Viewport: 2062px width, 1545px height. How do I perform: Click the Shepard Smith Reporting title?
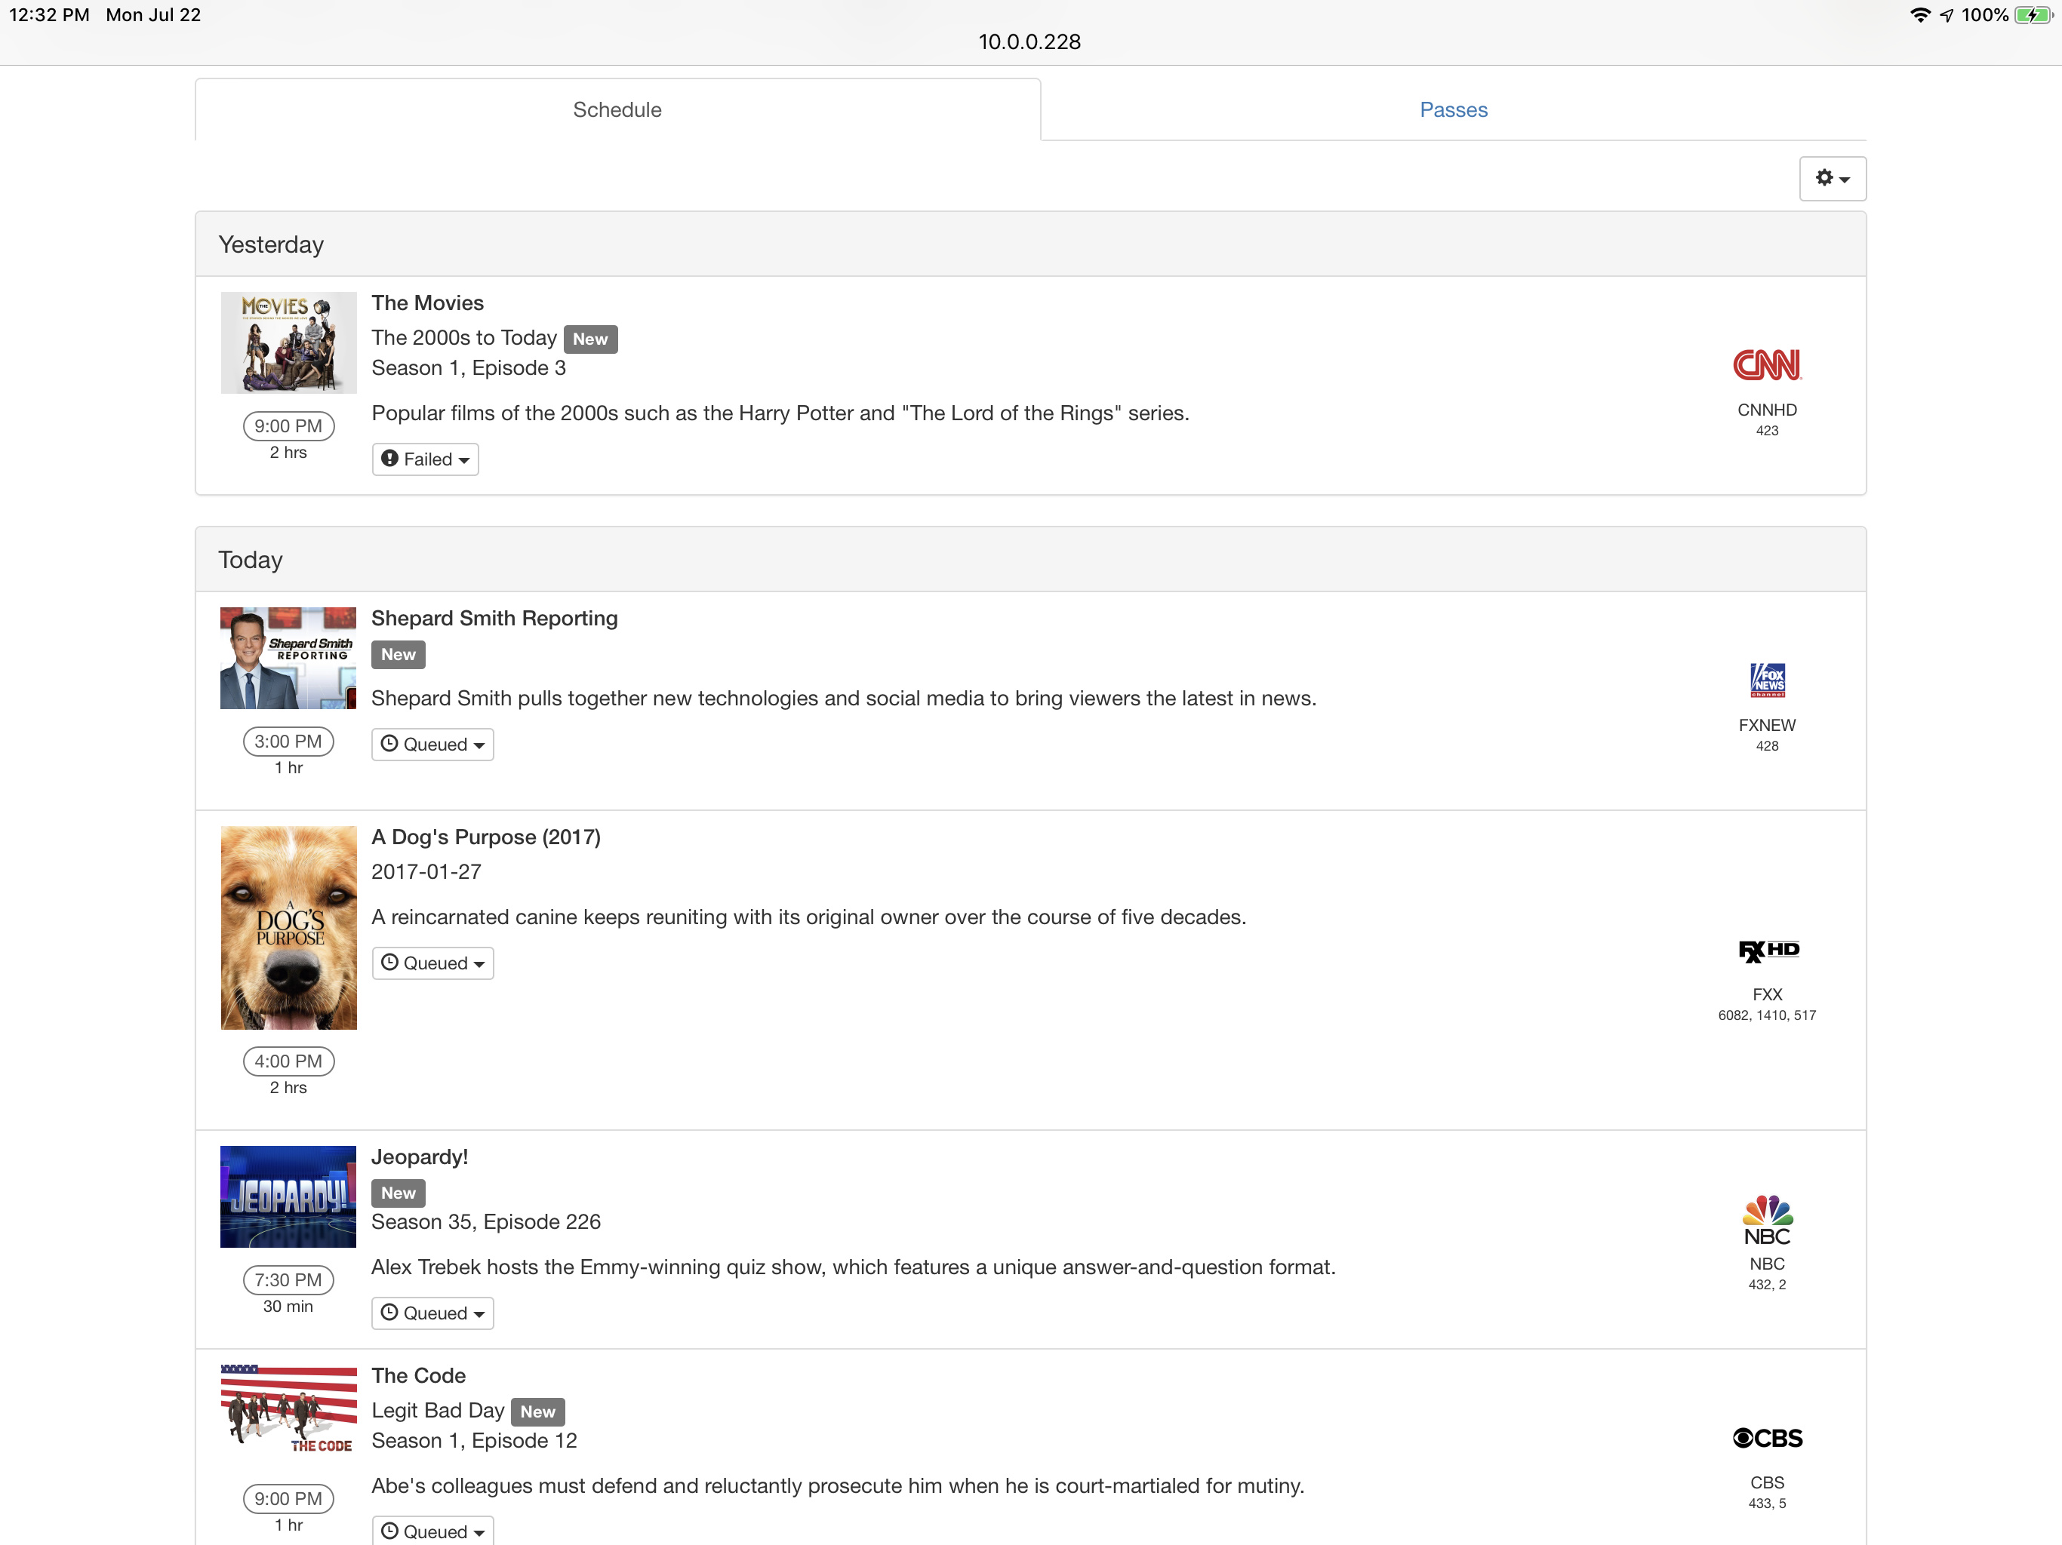(x=494, y=619)
